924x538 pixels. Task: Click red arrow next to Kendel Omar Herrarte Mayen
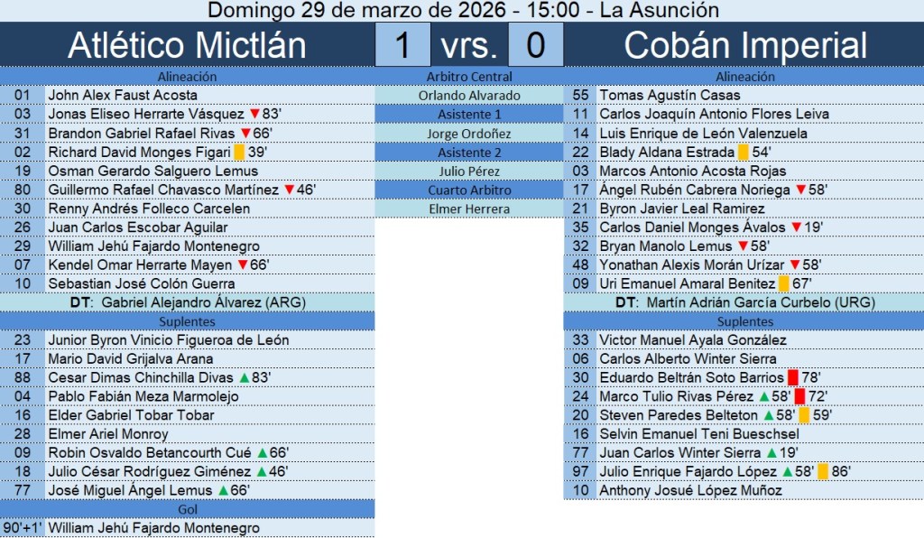[x=242, y=265]
